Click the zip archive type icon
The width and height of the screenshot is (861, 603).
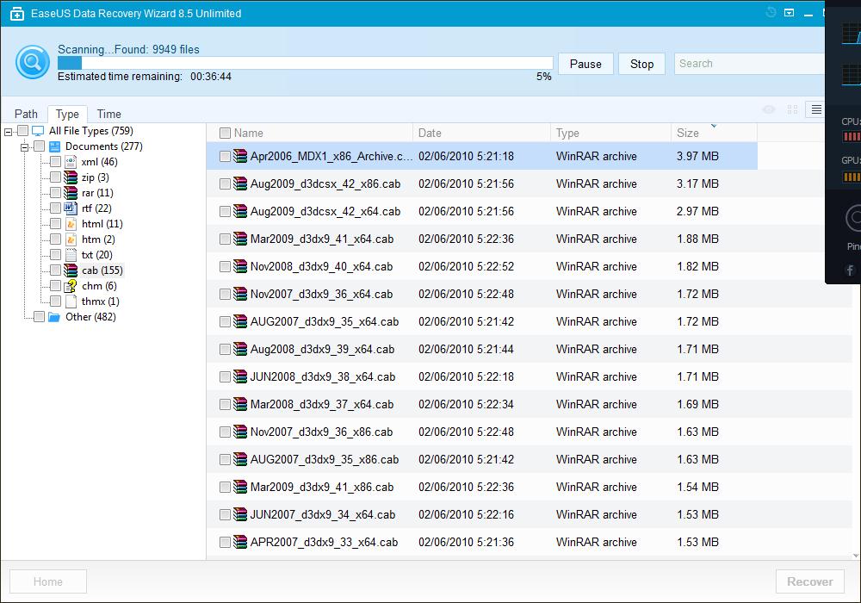pos(71,177)
